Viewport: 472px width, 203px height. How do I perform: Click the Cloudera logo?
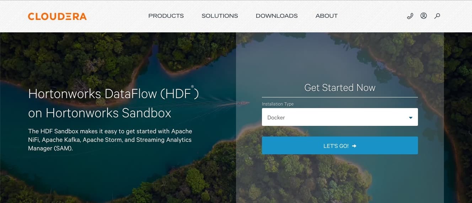pos(57,16)
